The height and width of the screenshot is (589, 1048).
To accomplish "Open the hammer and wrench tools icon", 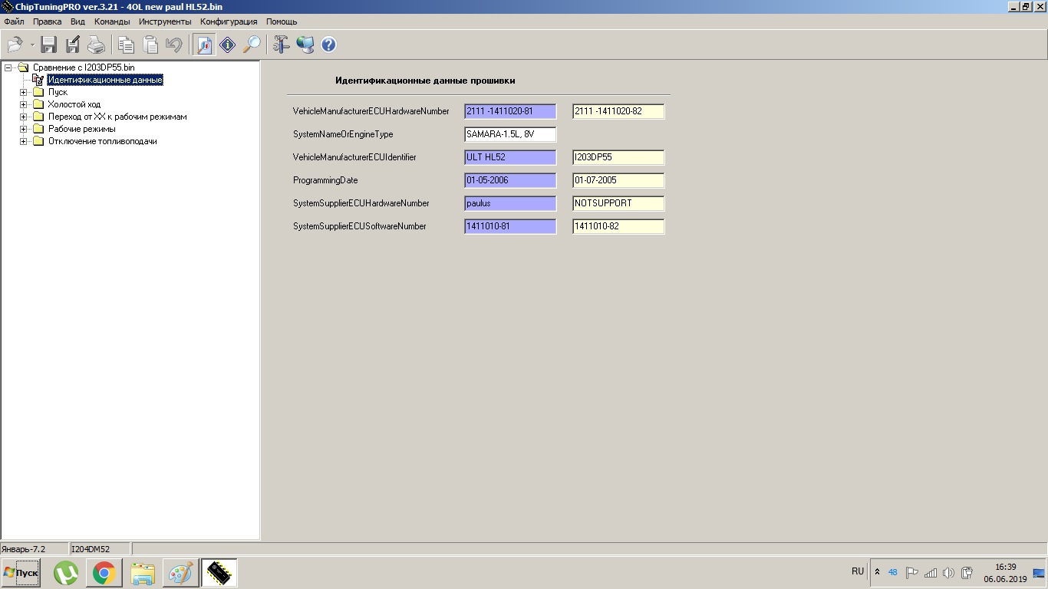I will coord(282,44).
